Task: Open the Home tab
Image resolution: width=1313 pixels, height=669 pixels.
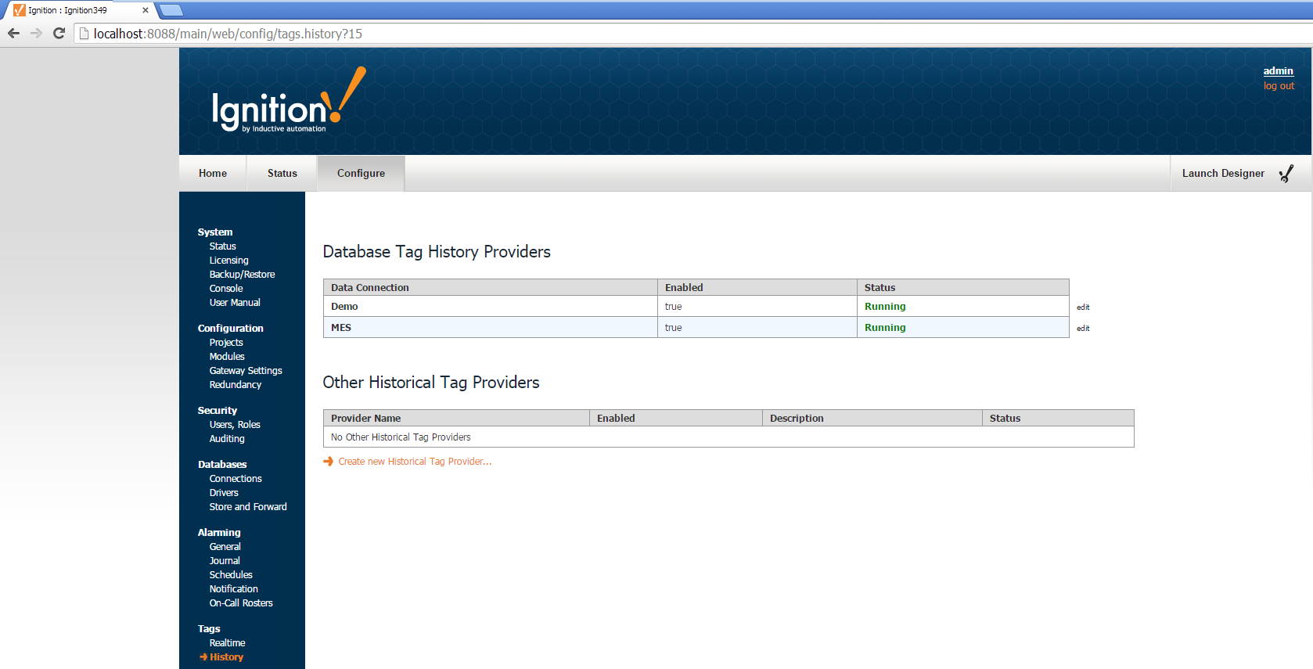Action: point(213,174)
